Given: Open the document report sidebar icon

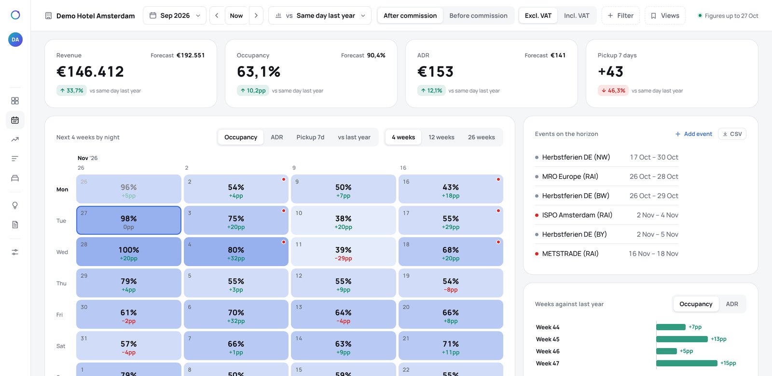Looking at the screenshot, I should 15,225.
